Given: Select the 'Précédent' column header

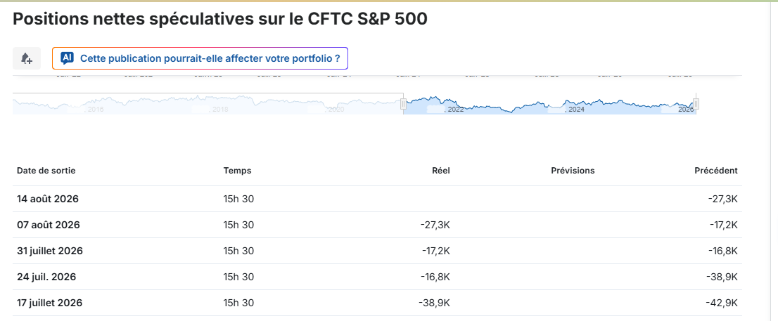Looking at the screenshot, I should point(716,171).
